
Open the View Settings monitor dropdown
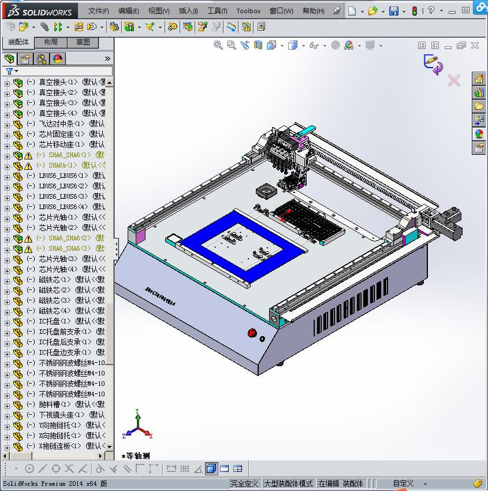(x=381, y=46)
